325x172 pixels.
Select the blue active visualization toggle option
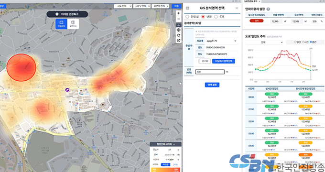click(165, 164)
